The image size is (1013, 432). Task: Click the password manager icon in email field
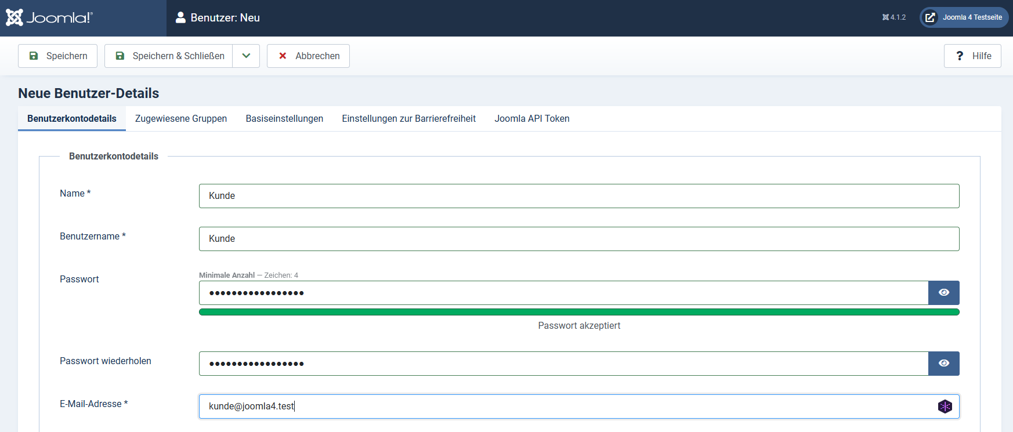pyautogui.click(x=945, y=406)
